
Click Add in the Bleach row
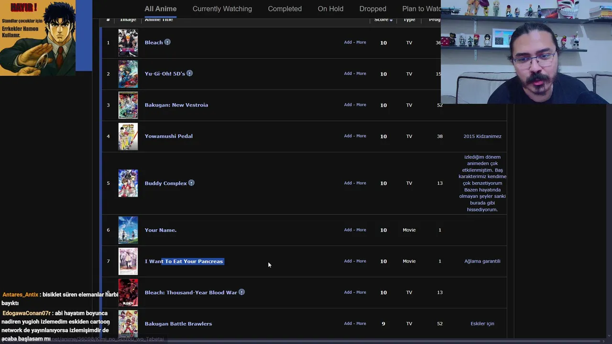point(348,42)
